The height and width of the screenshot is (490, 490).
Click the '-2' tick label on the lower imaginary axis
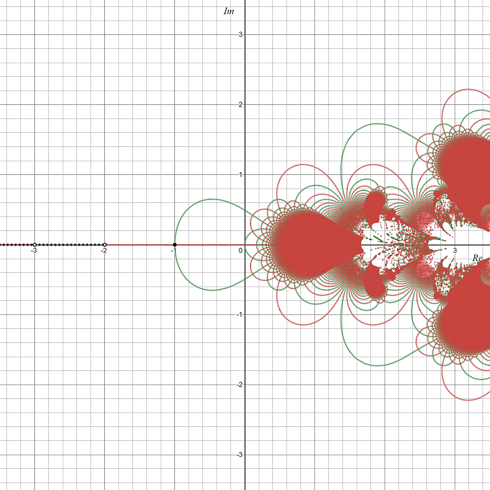click(x=239, y=384)
